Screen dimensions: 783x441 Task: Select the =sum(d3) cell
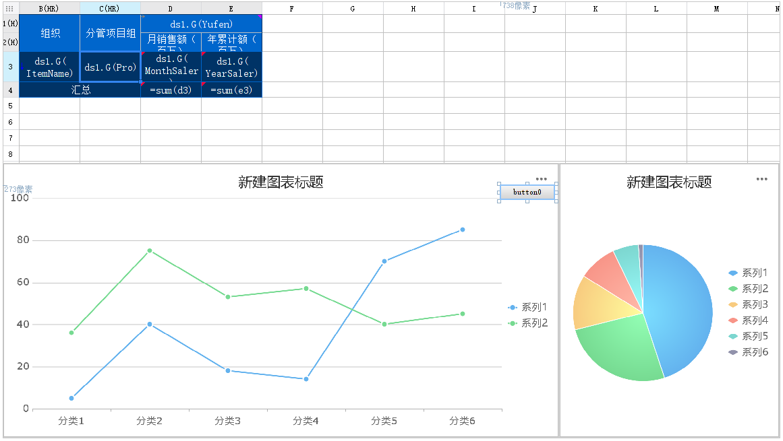171,90
